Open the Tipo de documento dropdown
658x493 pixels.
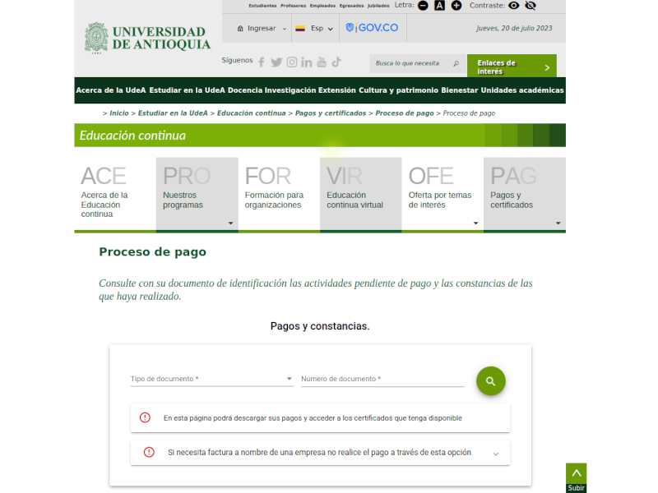click(x=212, y=379)
